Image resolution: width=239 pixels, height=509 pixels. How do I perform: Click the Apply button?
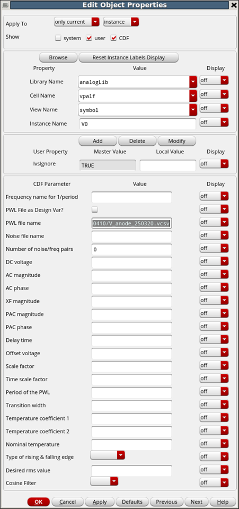[100, 502]
